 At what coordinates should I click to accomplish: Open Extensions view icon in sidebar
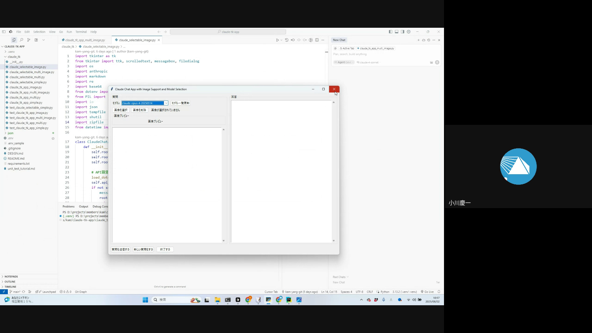[36, 40]
